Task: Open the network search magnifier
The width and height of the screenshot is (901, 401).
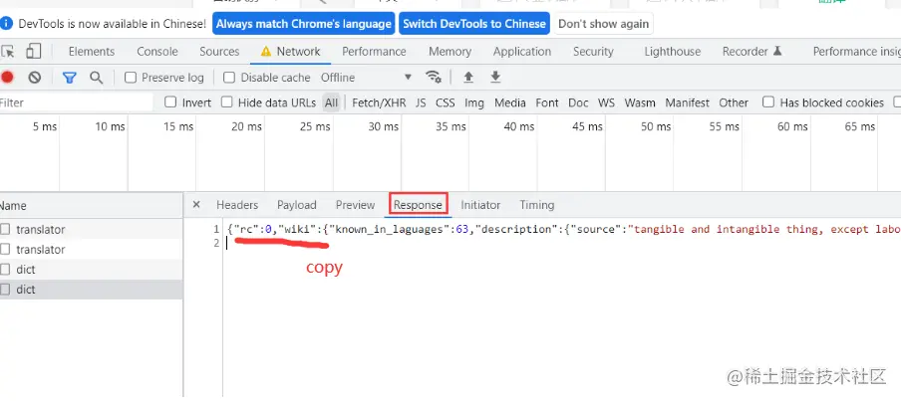Action: (97, 78)
